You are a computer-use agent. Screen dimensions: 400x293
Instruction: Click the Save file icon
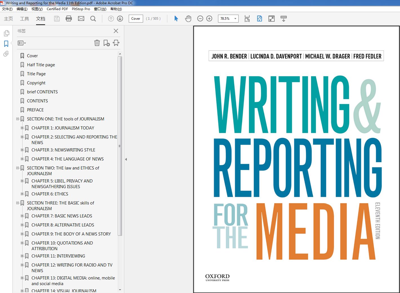click(57, 19)
